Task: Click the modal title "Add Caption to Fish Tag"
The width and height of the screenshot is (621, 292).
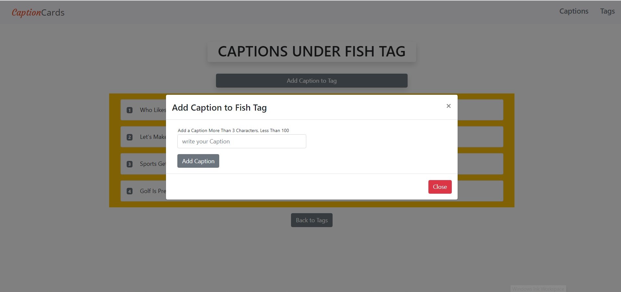Action: coord(219,107)
